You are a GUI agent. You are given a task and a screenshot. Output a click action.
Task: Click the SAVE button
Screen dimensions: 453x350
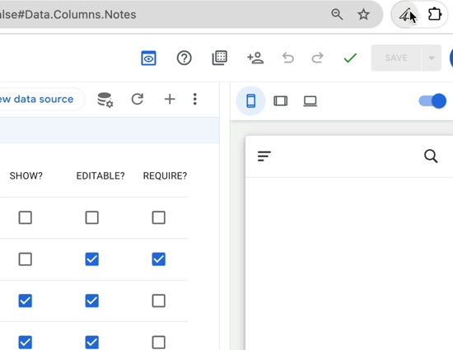point(396,58)
